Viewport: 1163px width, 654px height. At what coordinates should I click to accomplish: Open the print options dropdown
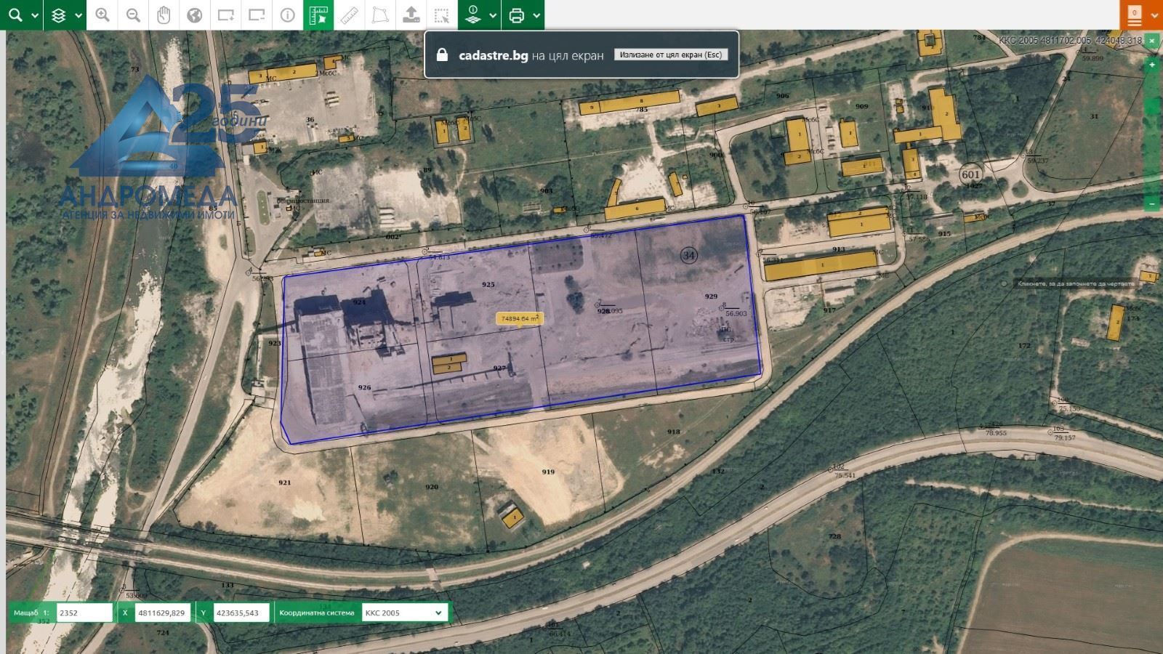pos(536,13)
